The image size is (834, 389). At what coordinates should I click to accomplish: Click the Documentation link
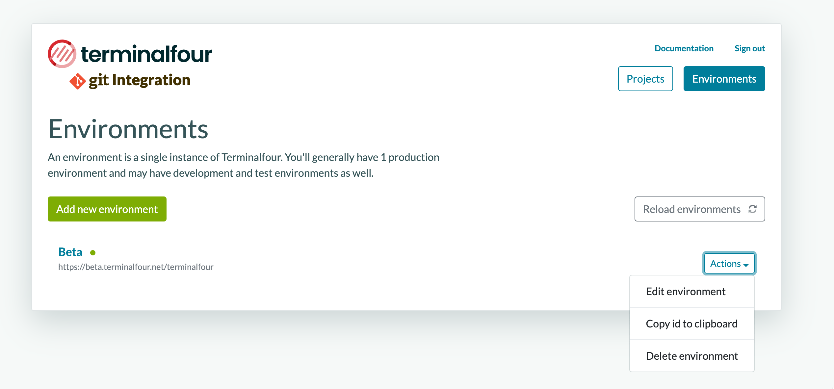pyautogui.click(x=682, y=48)
